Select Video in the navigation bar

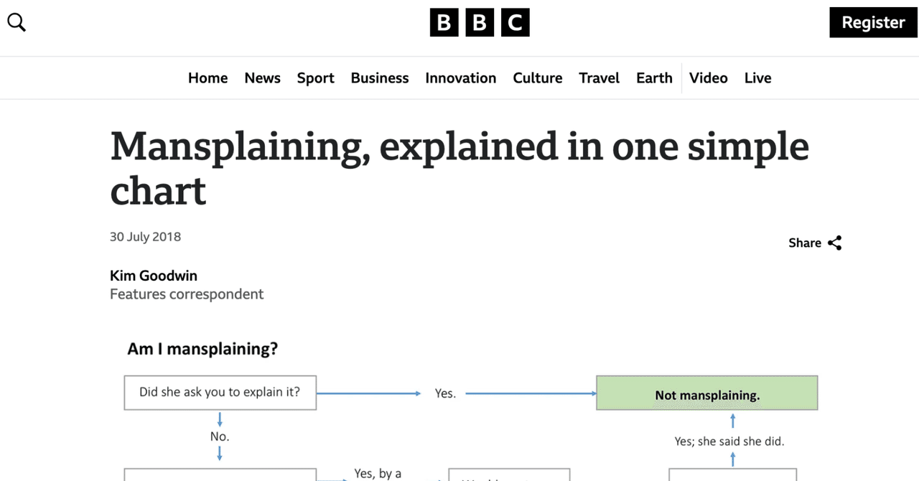pos(708,78)
